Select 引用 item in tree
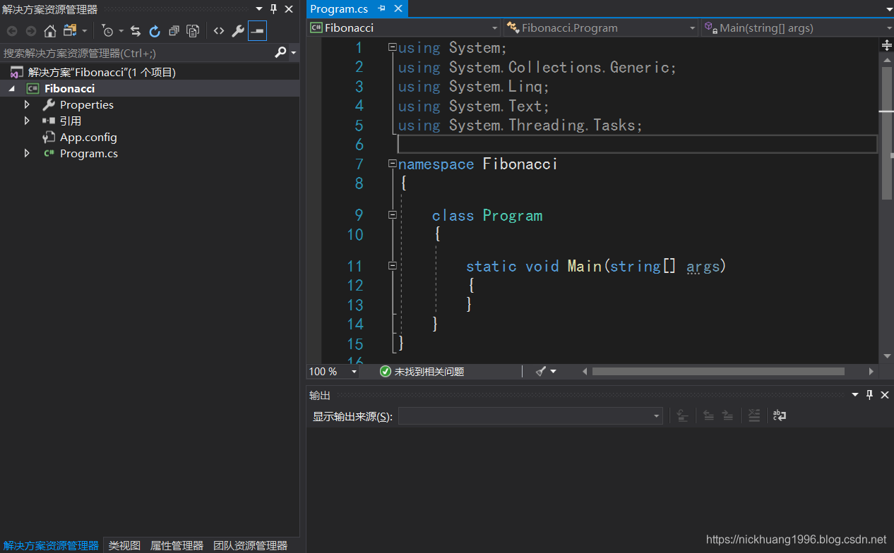Screen dimensions: 894x553 pos(71,121)
